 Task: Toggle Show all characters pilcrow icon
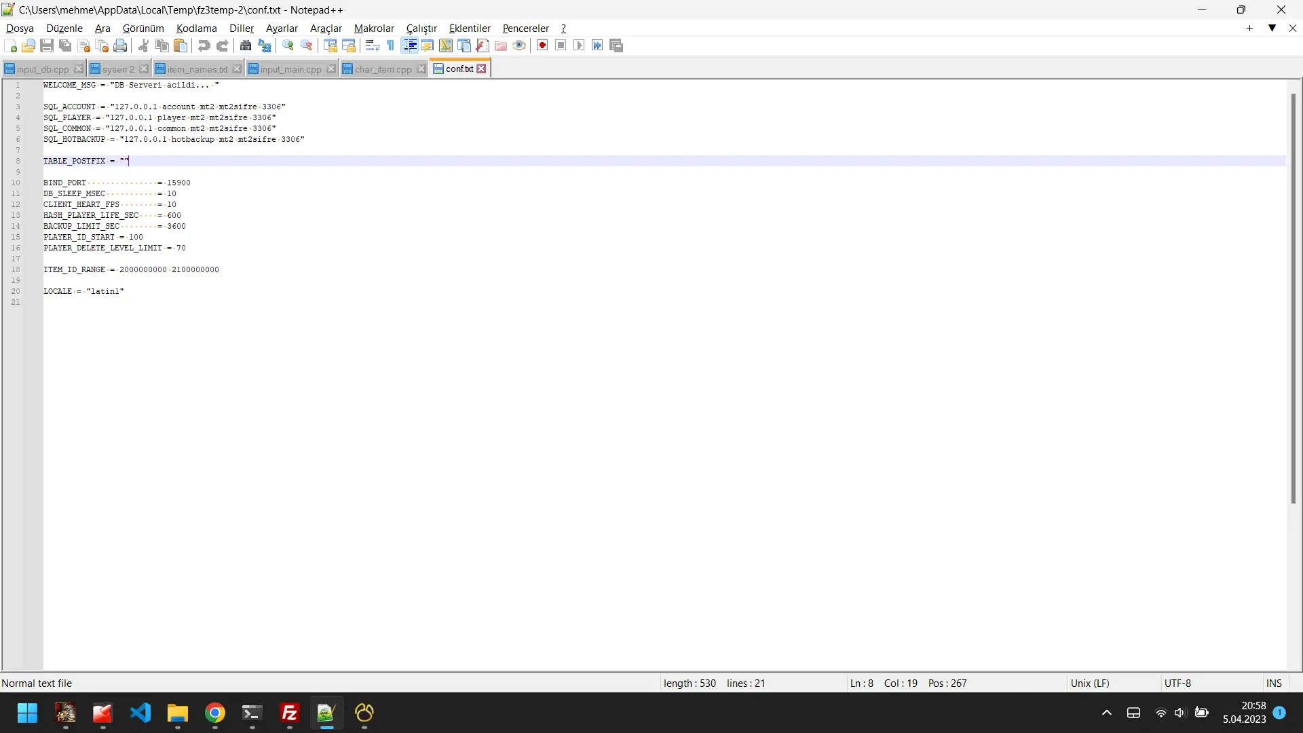[x=391, y=45]
